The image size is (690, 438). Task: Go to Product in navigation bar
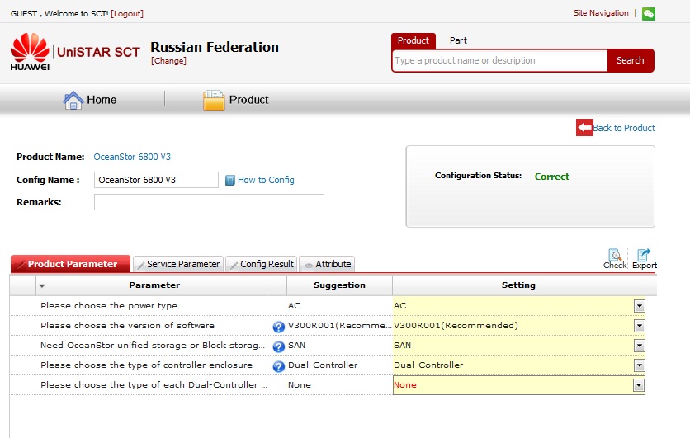click(x=248, y=100)
